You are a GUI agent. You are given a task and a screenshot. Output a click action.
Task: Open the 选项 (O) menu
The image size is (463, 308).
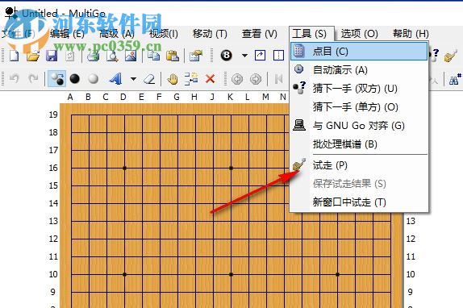[x=360, y=34]
